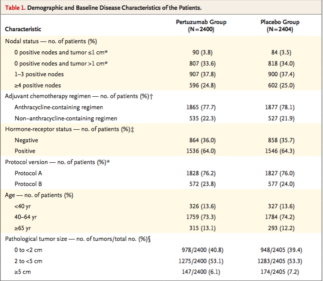The image size is (323, 281).
Task: Click the 'Pertuzumab Group (N=2400)' column header
Action: (x=201, y=26)
